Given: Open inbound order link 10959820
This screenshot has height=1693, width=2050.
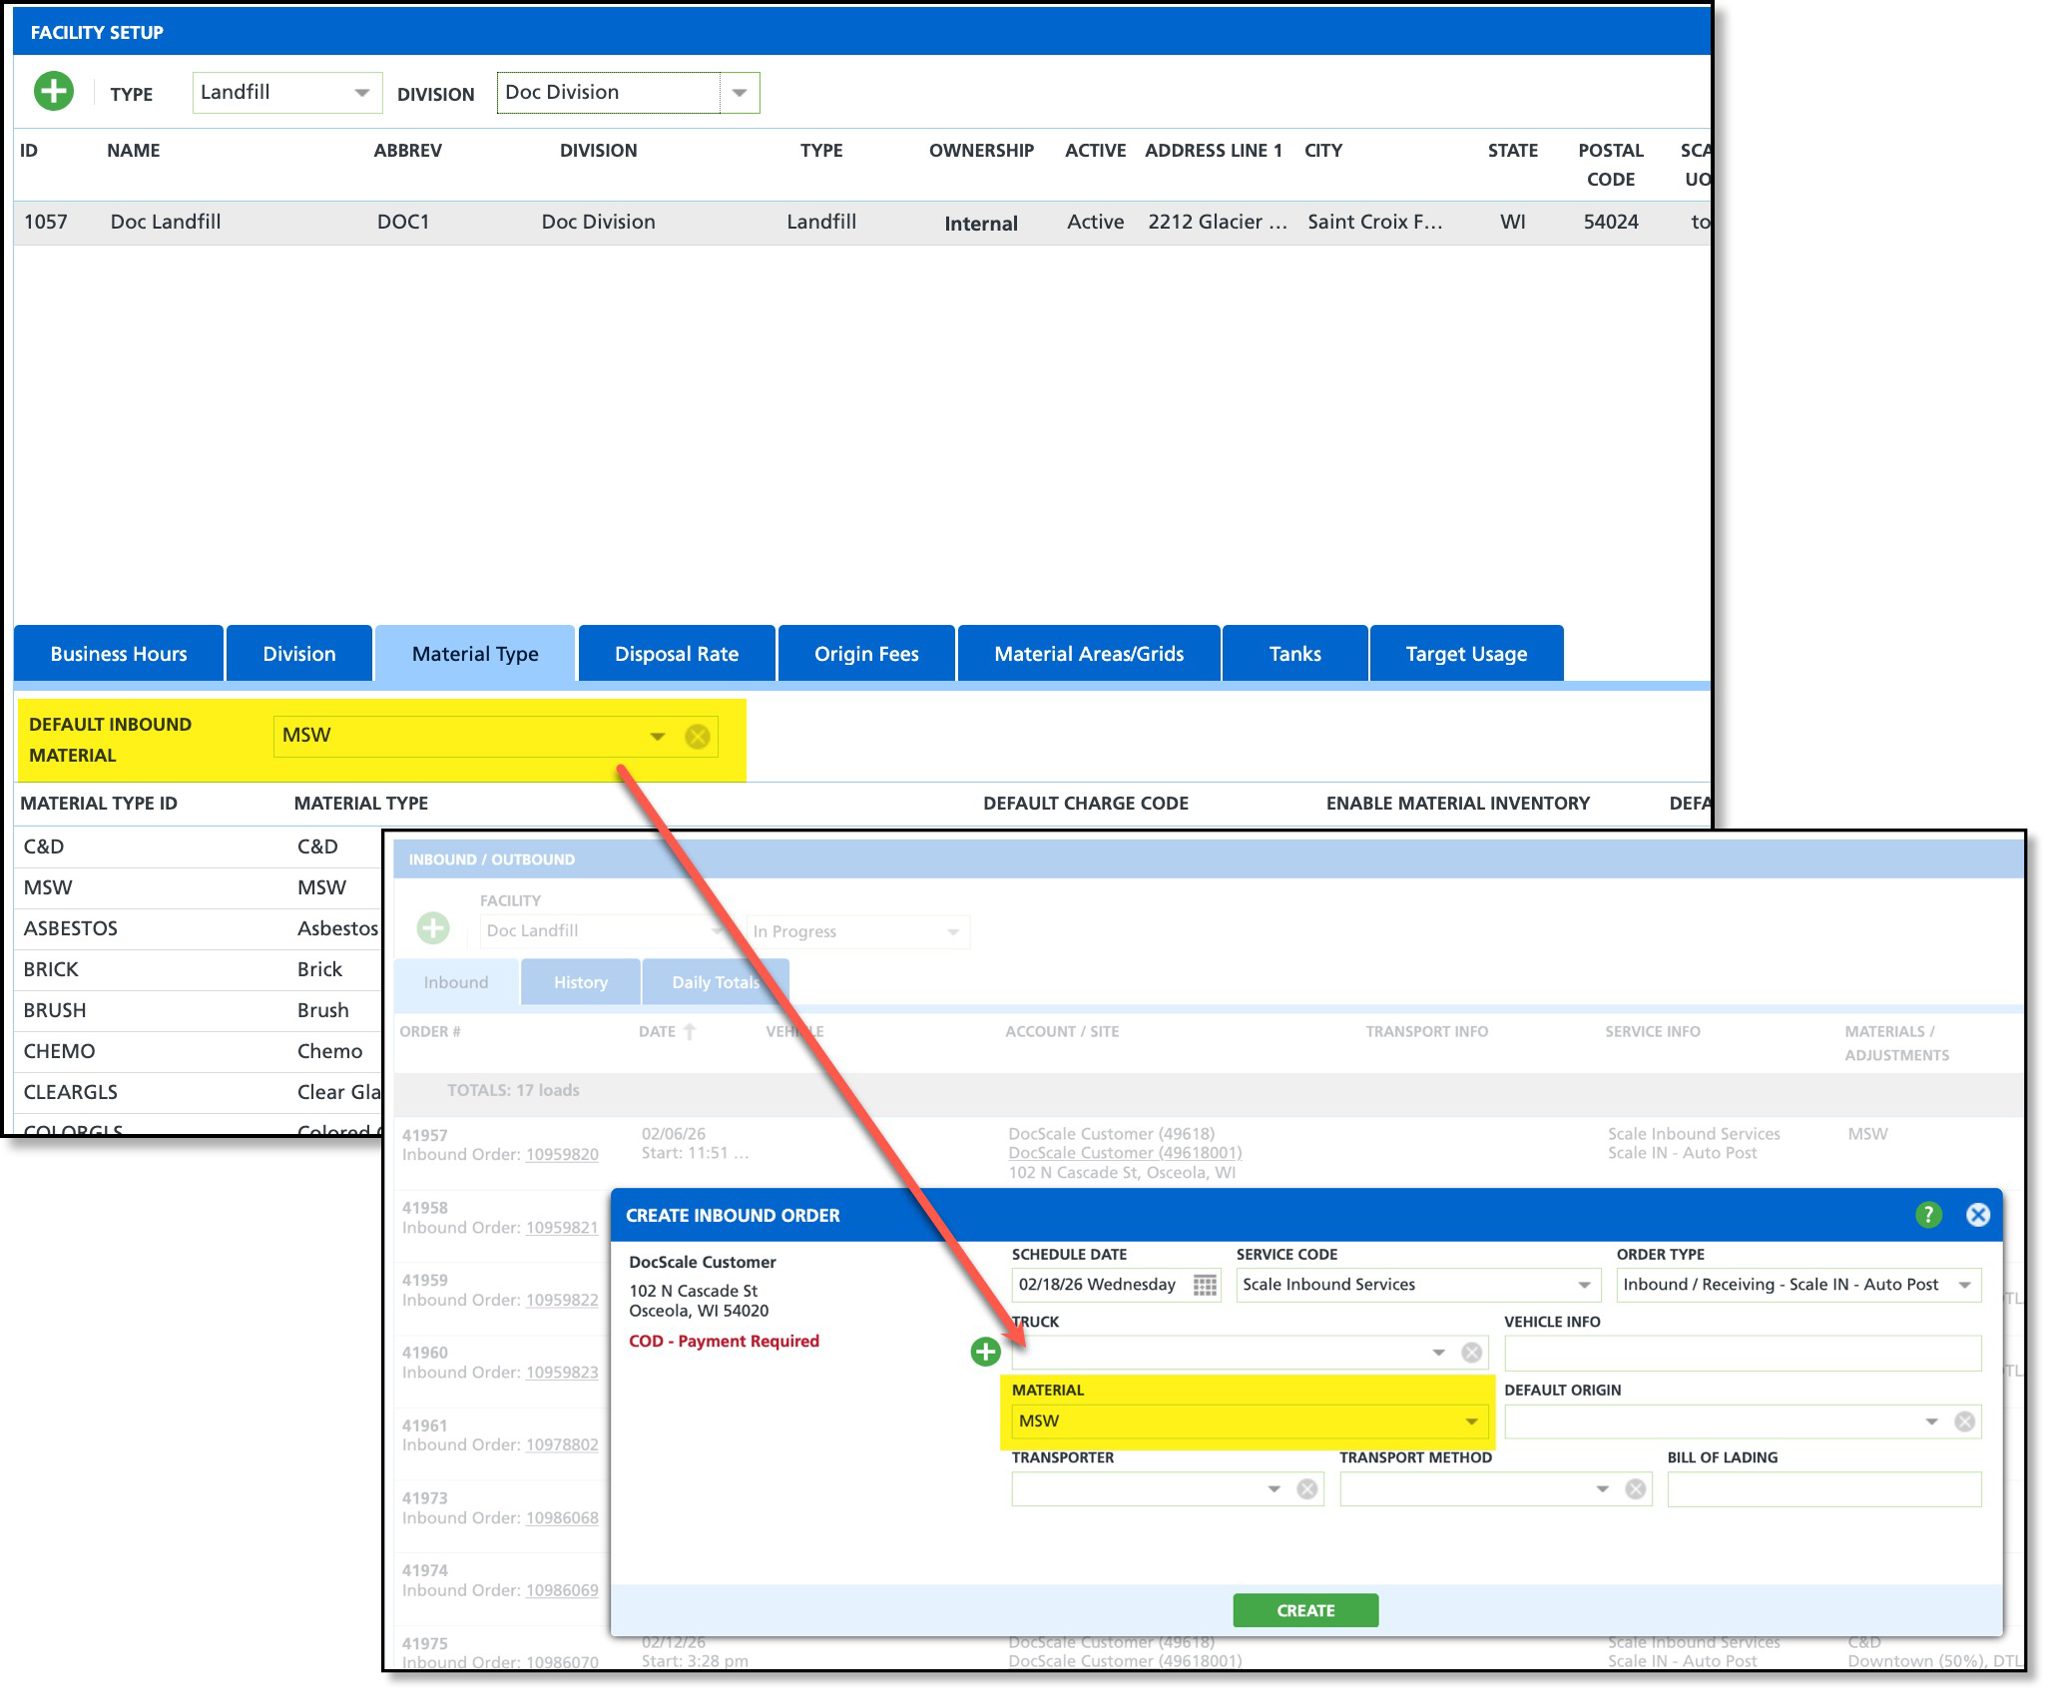Looking at the screenshot, I should tap(562, 1155).
